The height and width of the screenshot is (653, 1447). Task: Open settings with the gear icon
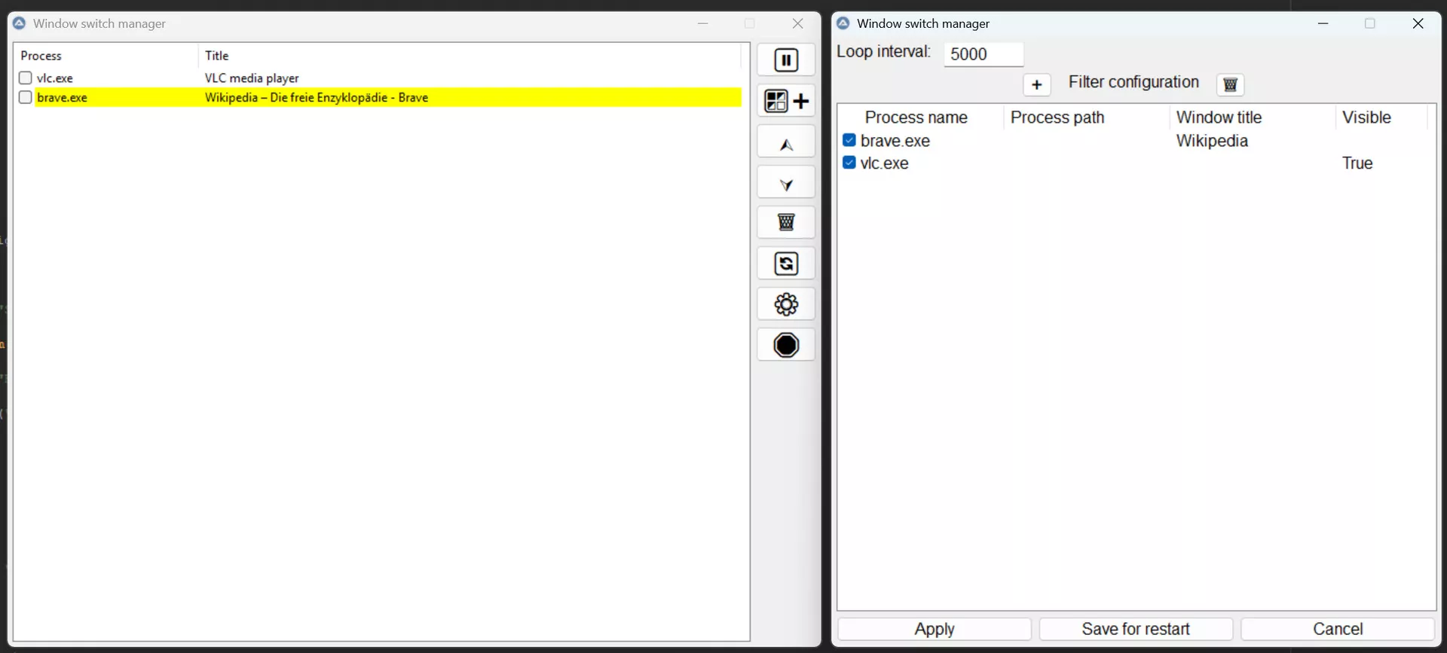tap(786, 304)
